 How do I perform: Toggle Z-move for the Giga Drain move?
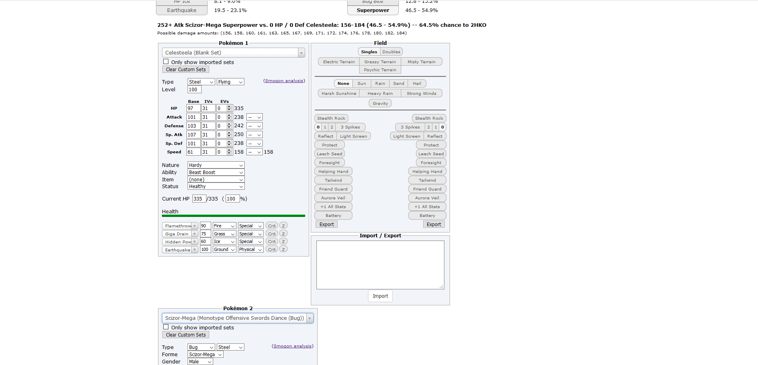point(283,234)
